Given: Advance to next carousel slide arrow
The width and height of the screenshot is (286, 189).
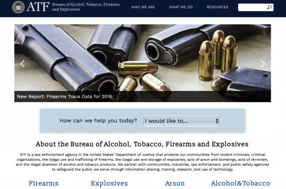Looking at the screenshot, I should click(263, 64).
